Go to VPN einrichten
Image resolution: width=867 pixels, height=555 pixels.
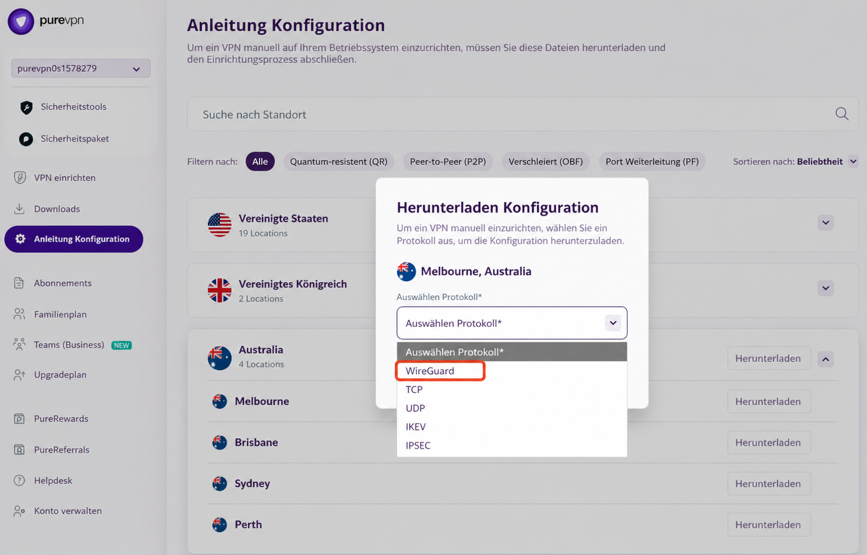[x=65, y=178]
